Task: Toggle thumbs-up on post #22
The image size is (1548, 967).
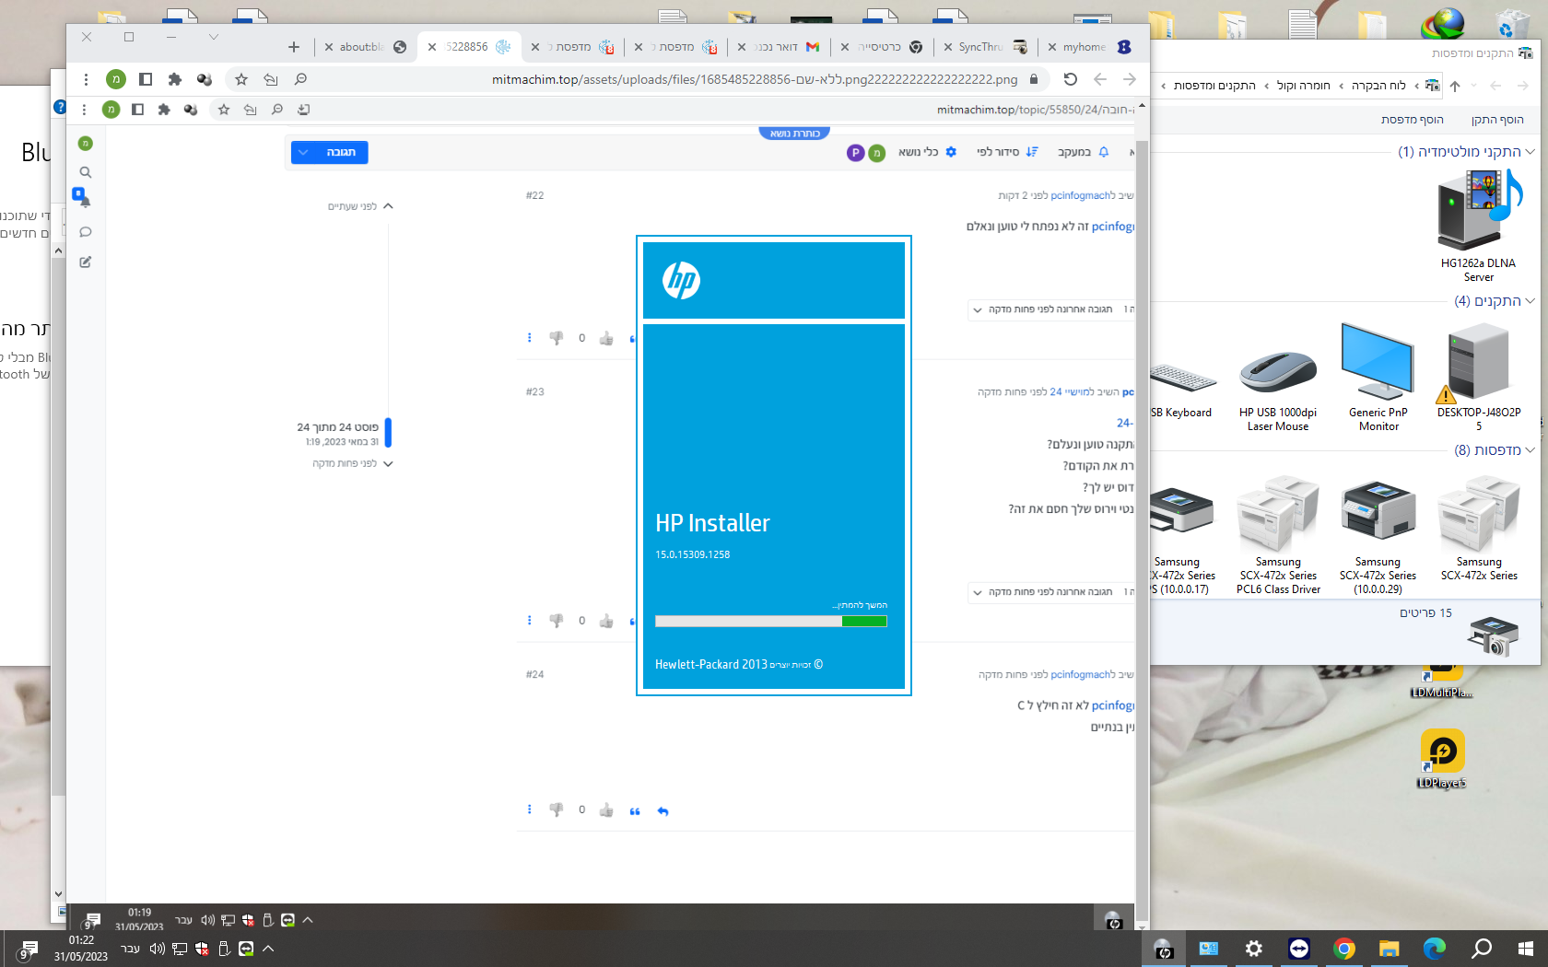Action: tap(606, 338)
